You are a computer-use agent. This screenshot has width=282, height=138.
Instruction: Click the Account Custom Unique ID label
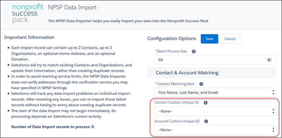(177, 121)
